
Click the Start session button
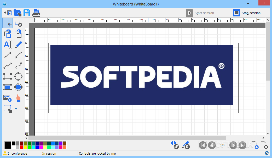(200, 13)
